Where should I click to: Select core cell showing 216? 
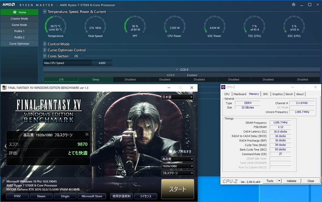tap(61, 79)
